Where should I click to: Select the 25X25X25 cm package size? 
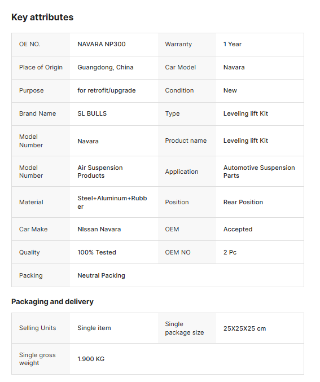coord(244,328)
